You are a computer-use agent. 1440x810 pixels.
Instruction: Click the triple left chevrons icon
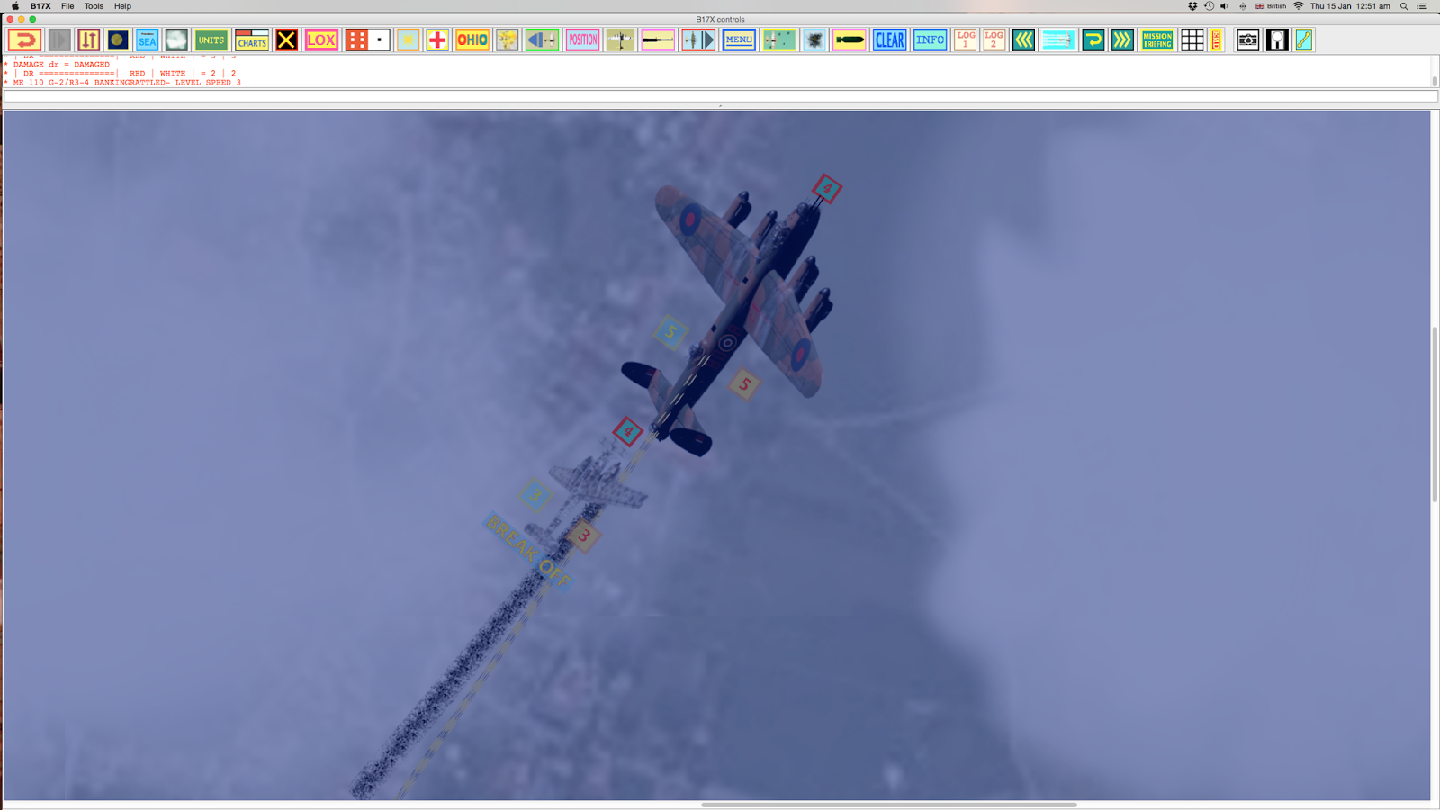click(1023, 40)
